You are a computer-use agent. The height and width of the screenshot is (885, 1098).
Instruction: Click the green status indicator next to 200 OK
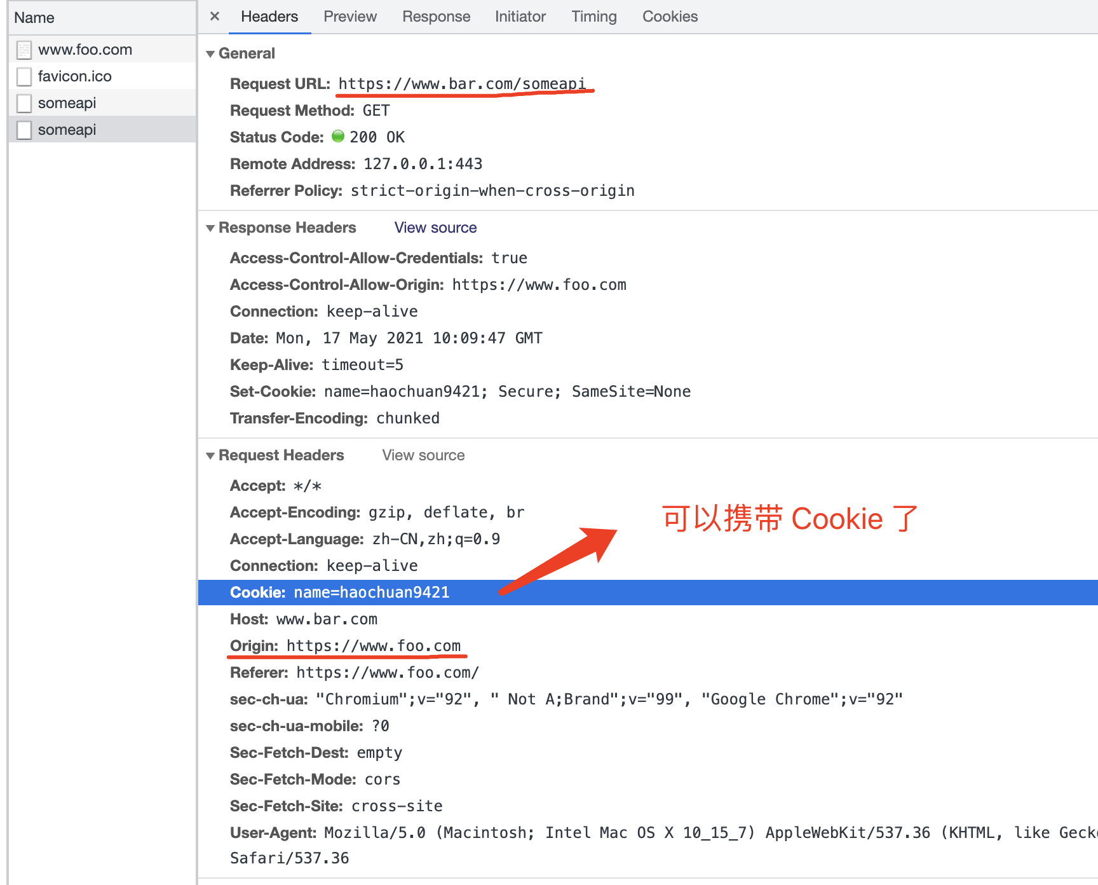click(337, 136)
